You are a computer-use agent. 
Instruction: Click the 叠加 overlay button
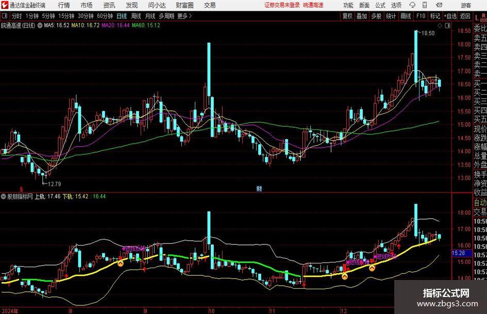[362, 16]
